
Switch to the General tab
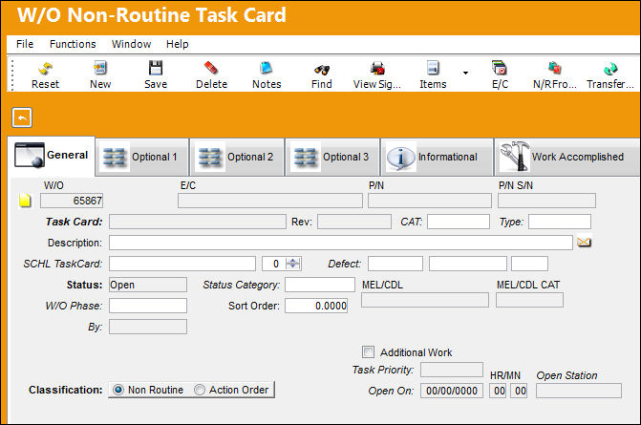click(52, 156)
